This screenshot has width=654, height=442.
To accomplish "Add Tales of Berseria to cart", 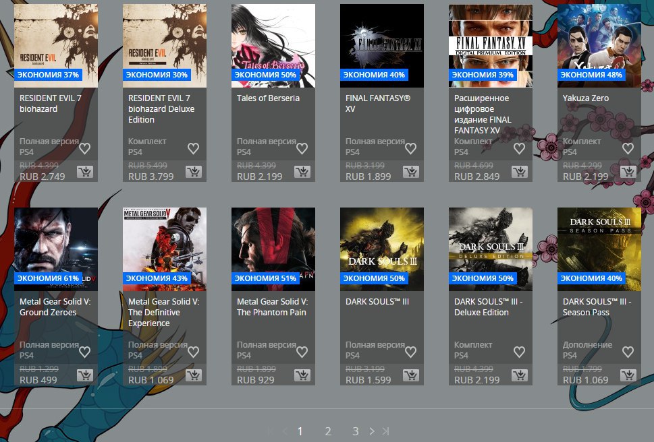I will (x=302, y=171).
